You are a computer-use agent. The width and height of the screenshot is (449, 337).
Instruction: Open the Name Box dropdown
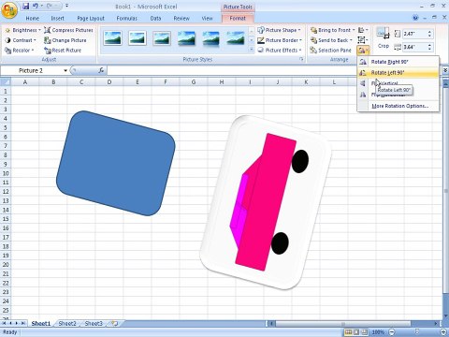(65, 70)
